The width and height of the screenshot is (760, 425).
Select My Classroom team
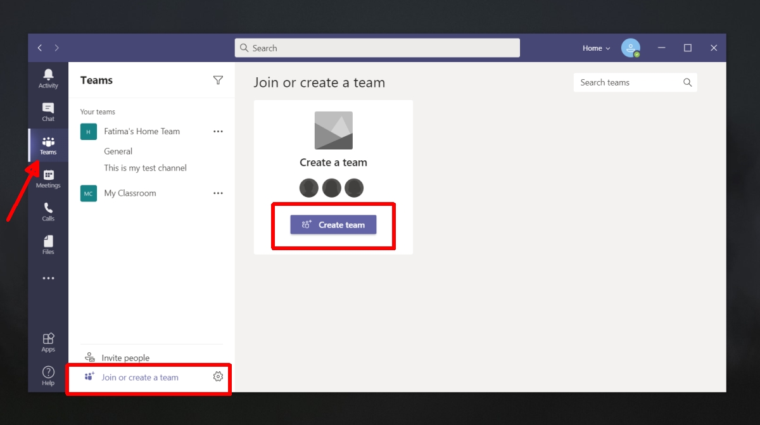[130, 193]
